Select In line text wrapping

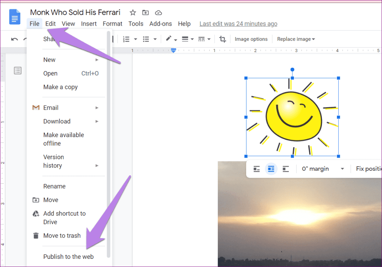[x=256, y=168]
